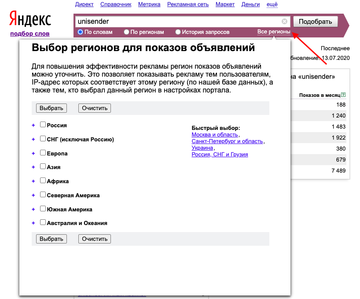This screenshot has height=299, width=360.
Task: Select the По регионам radio button
Action: point(126,32)
